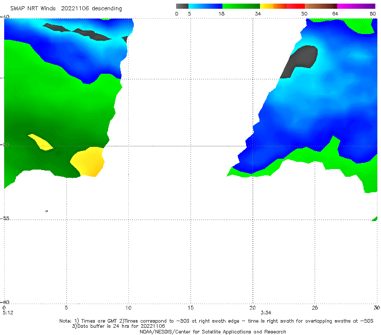Click the colorbar label '64'

[x=335, y=13]
